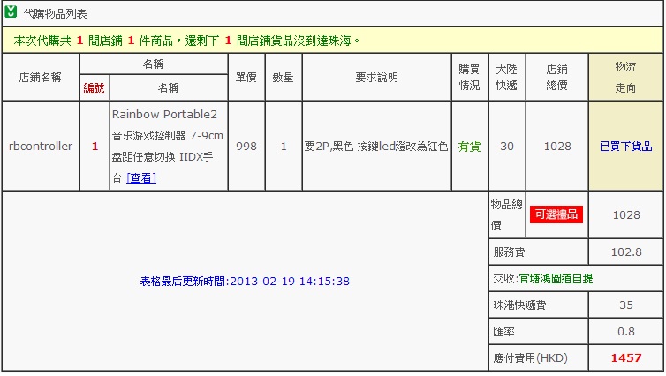The height and width of the screenshot is (376, 666).
Task: Select the store total 1028 in the rbcontroller row
Action: pyautogui.click(x=557, y=147)
